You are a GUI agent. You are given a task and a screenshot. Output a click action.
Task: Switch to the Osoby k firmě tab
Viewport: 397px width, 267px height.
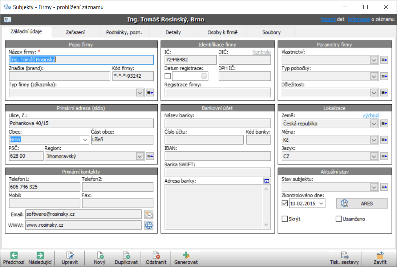pos(223,32)
